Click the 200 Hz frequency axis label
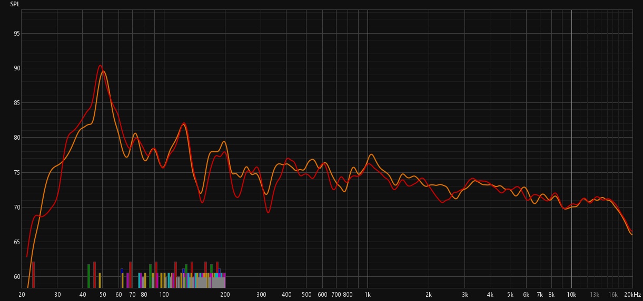Viewport: 643px width, 301px height. 225,295
